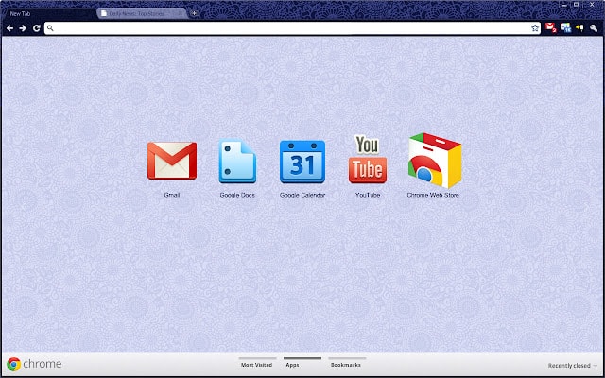Screen dimensions: 605x378
Task: Expand the Recently closed menu
Action: (573, 366)
